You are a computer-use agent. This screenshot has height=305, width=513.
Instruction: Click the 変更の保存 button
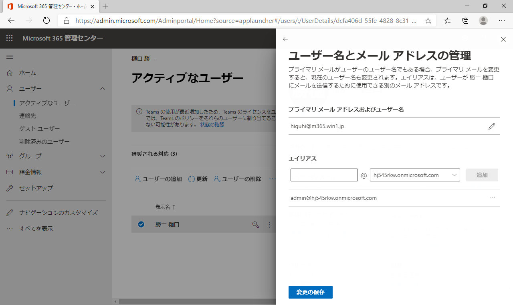(311, 292)
